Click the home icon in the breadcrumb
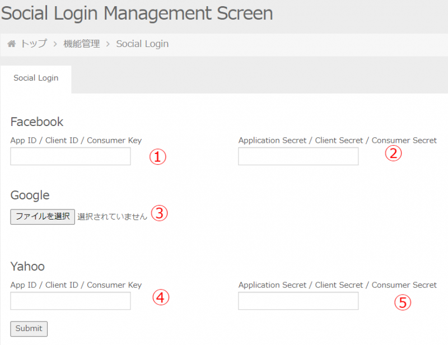This screenshot has width=448, height=345. (x=11, y=44)
